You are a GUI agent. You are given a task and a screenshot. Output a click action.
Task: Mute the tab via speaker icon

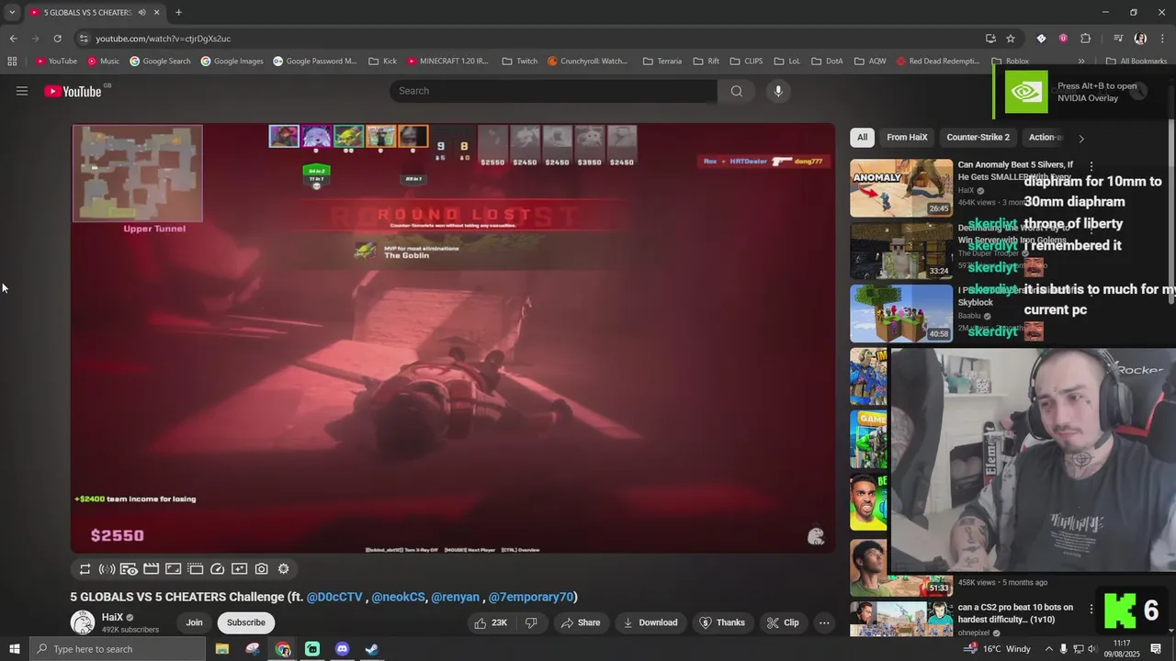141,12
